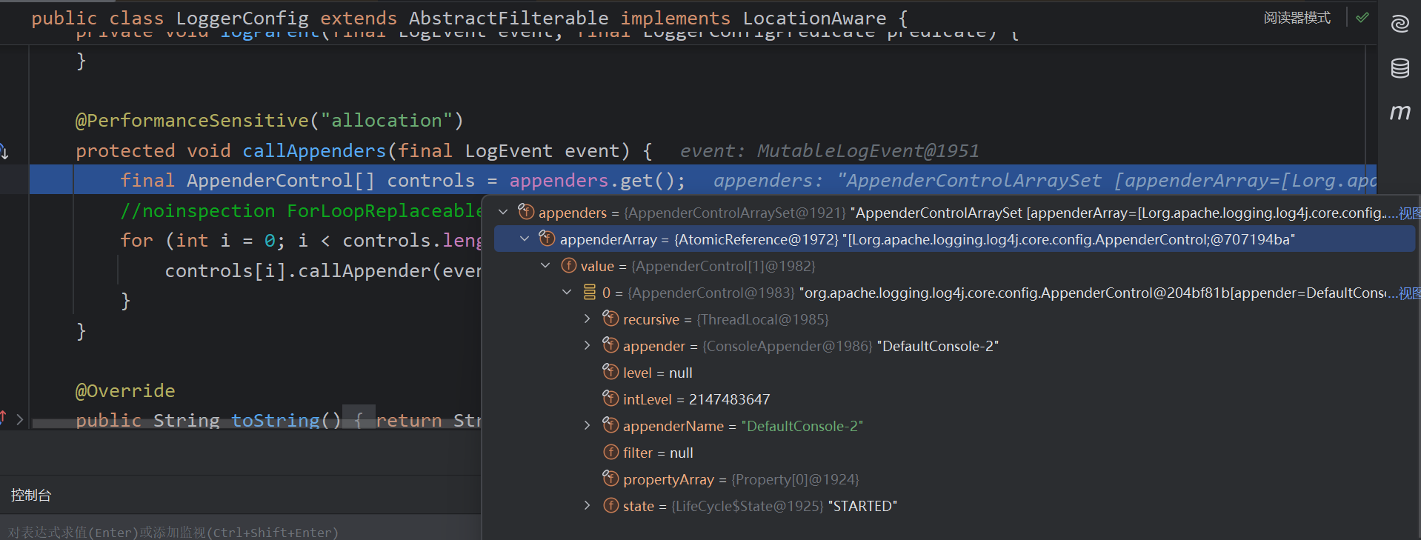
Task: Click the green "DefaultConsole-2" appenderName value
Action: pyautogui.click(x=802, y=426)
